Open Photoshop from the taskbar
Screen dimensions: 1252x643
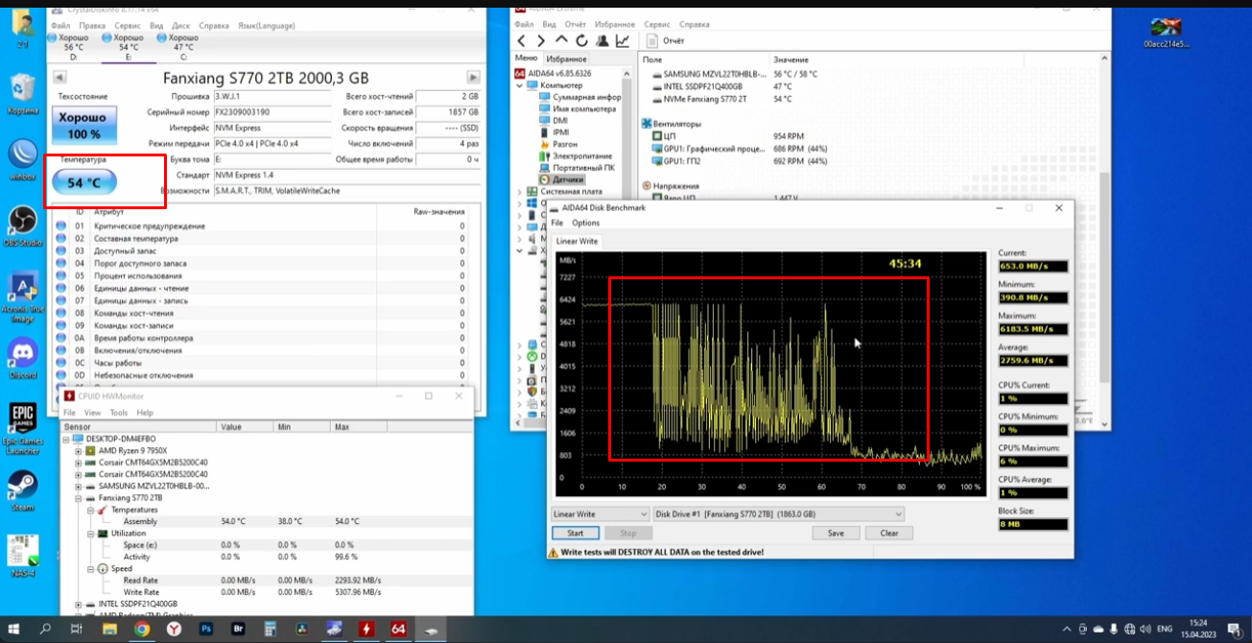pos(205,630)
